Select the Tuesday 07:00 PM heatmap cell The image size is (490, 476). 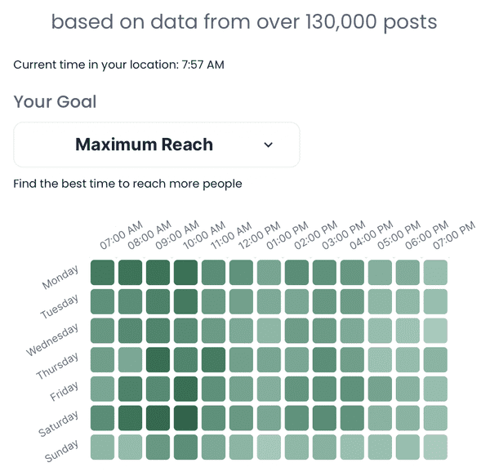[435, 301]
